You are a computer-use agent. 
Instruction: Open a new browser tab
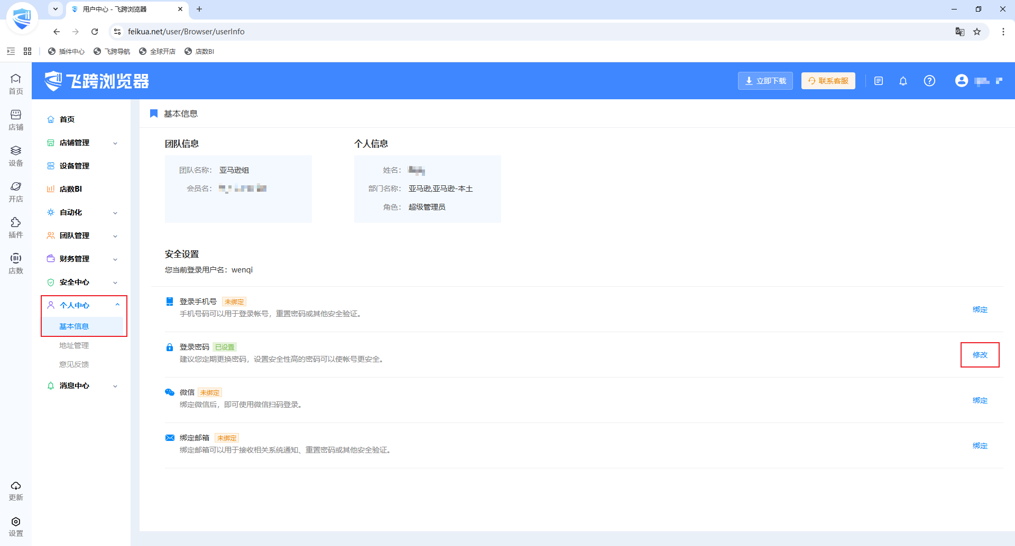(x=199, y=9)
